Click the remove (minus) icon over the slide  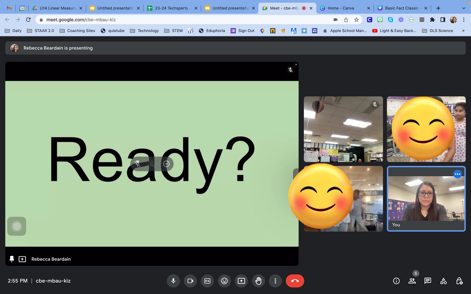click(x=166, y=164)
